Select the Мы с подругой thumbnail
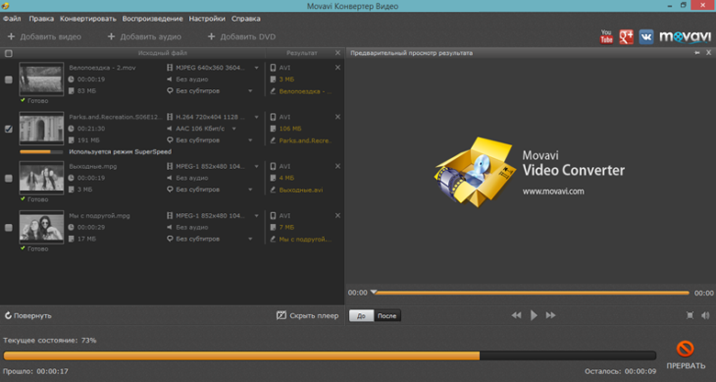Viewport: 716px width, 382px height. point(41,227)
